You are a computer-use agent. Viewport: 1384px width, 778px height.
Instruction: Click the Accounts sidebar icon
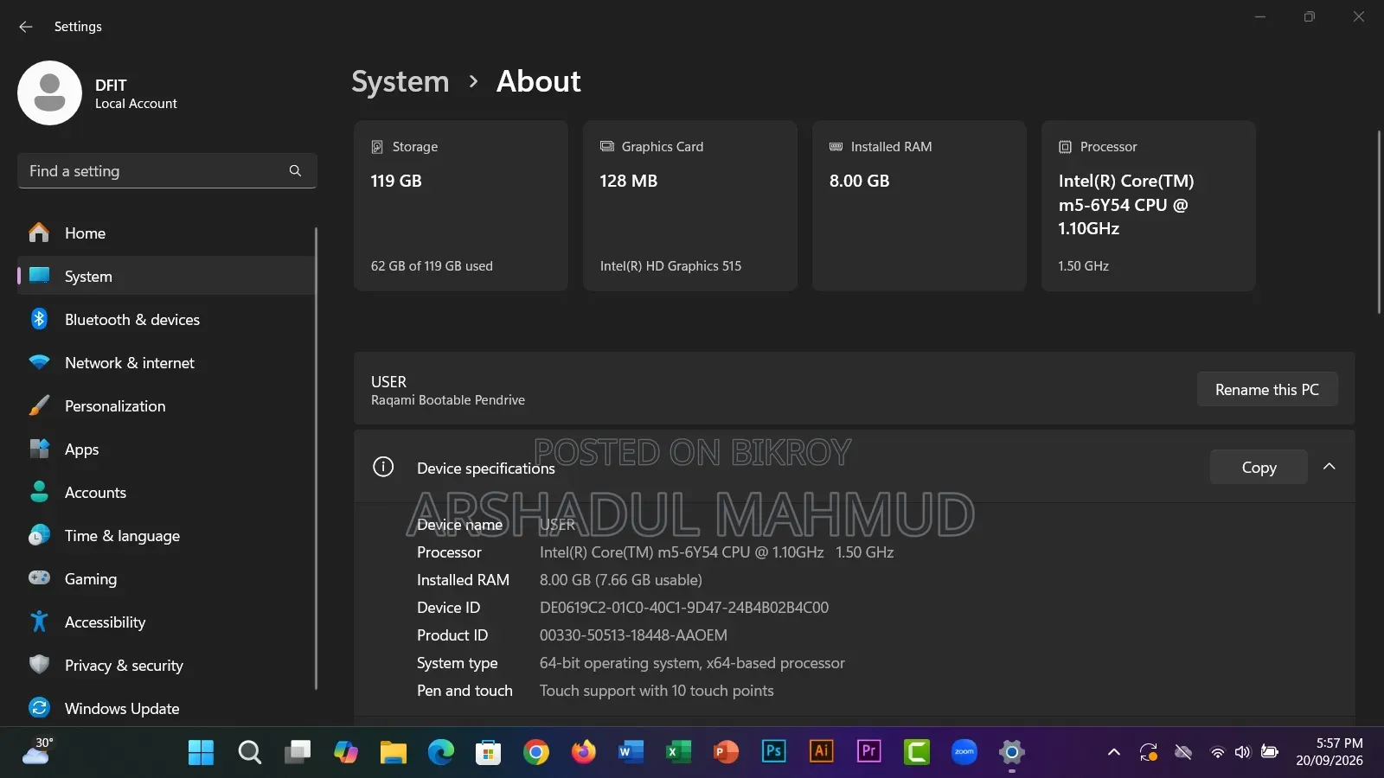[x=39, y=492]
